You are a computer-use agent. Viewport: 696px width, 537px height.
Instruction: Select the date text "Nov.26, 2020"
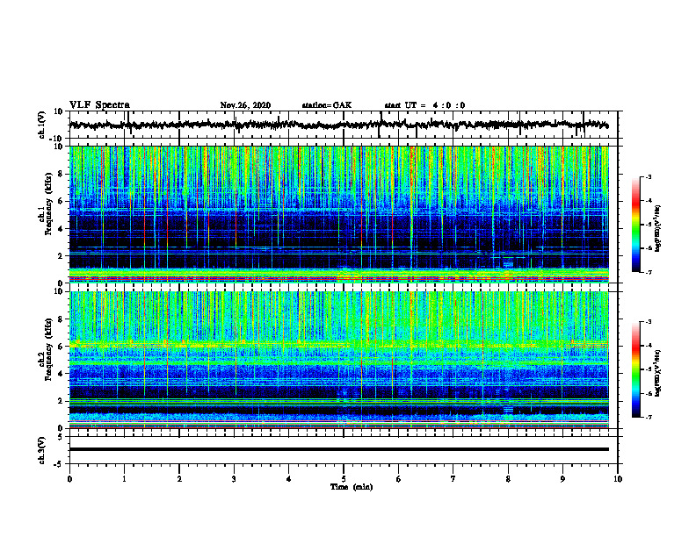245,105
